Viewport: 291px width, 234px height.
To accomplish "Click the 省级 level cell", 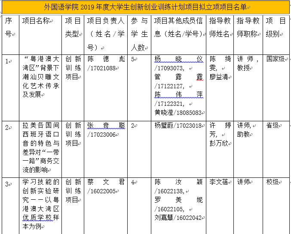I will click(x=273, y=126).
